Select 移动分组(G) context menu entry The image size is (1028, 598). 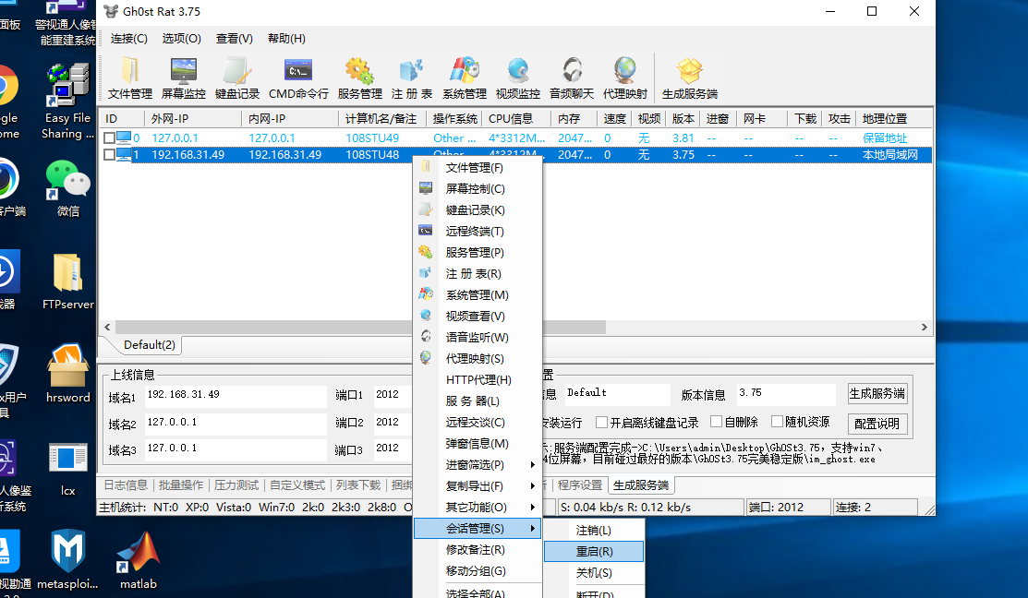click(x=478, y=571)
